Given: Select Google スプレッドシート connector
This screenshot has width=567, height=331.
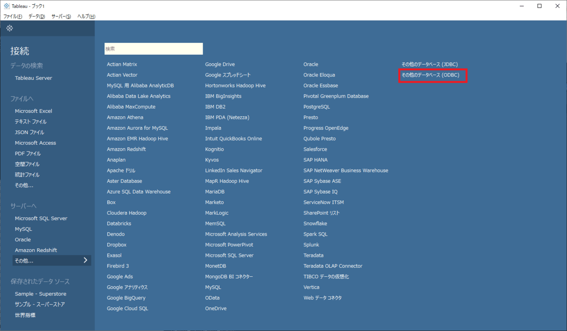Looking at the screenshot, I should (228, 75).
